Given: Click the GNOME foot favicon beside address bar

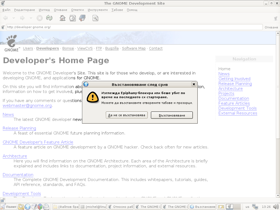Looking at the screenshot, I should [3, 27].
